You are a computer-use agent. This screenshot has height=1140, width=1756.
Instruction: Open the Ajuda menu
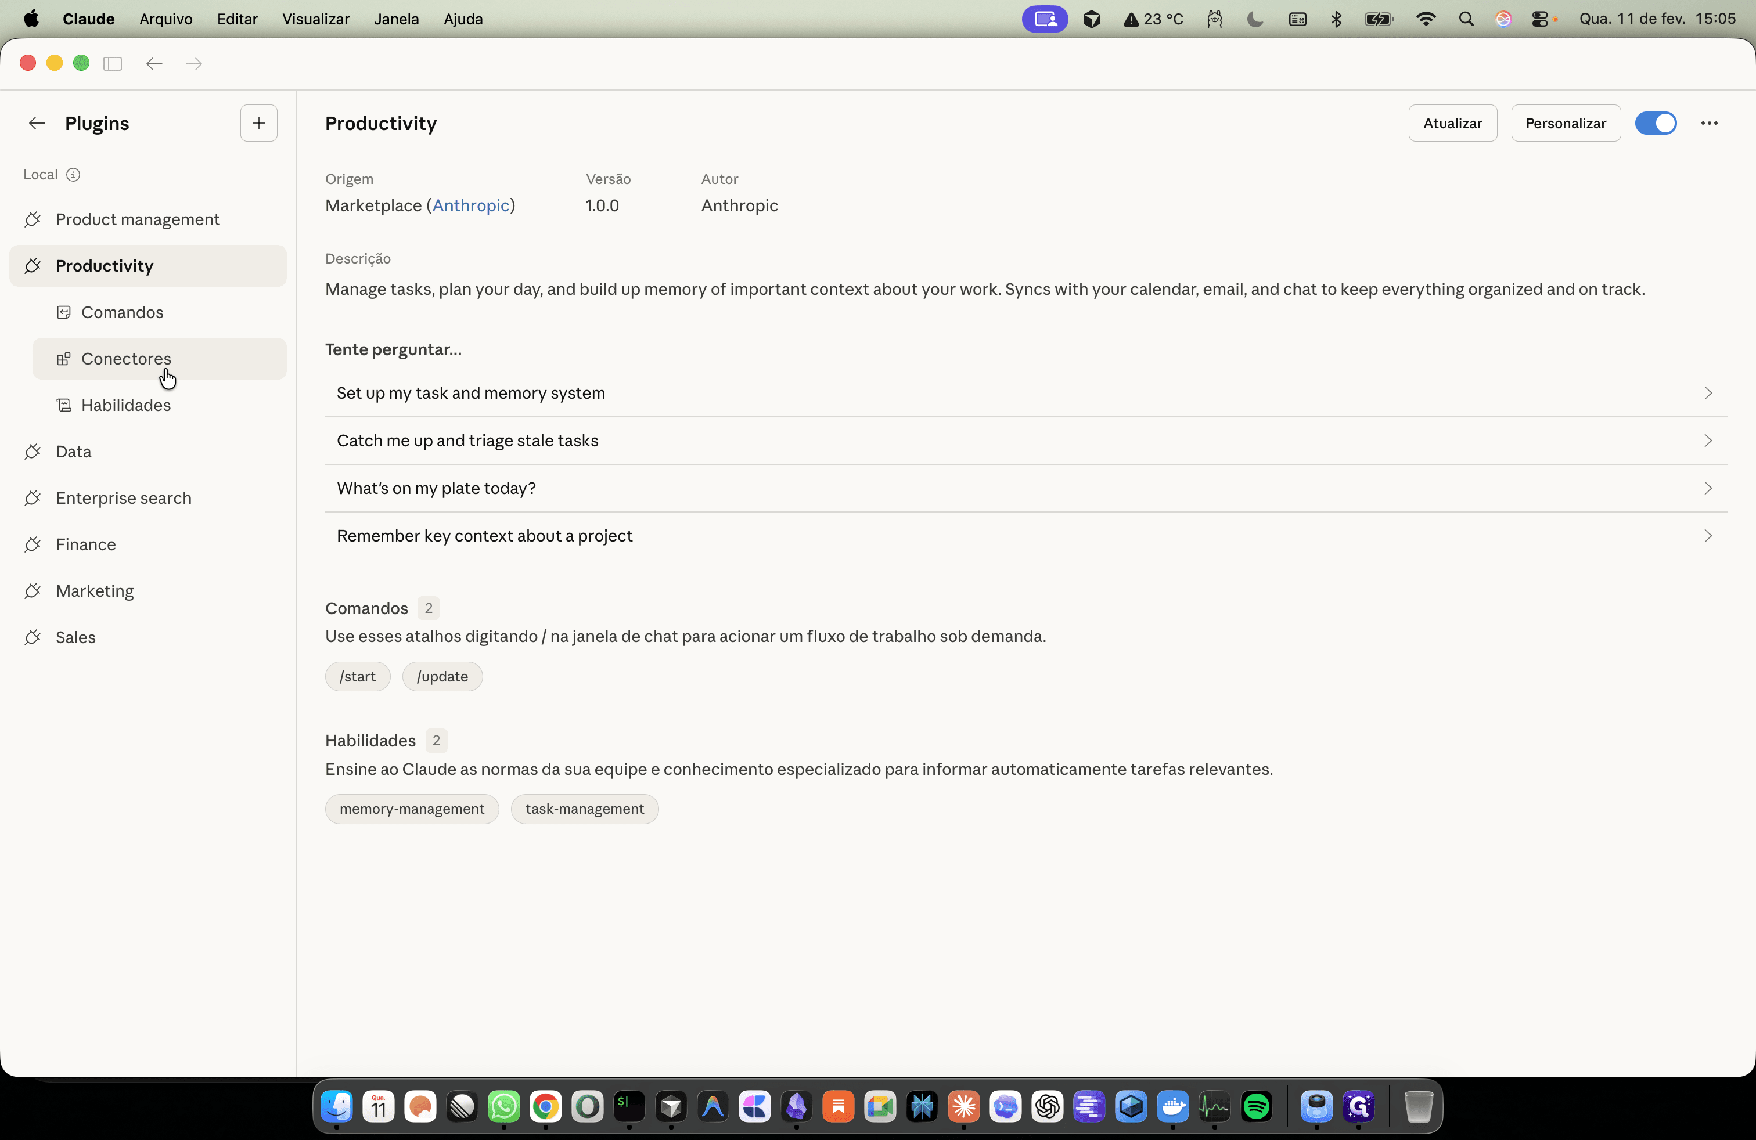pyautogui.click(x=463, y=19)
